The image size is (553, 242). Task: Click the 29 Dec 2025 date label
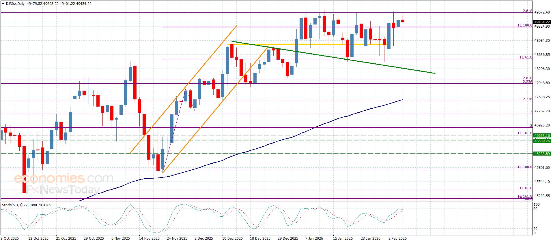click(288, 239)
